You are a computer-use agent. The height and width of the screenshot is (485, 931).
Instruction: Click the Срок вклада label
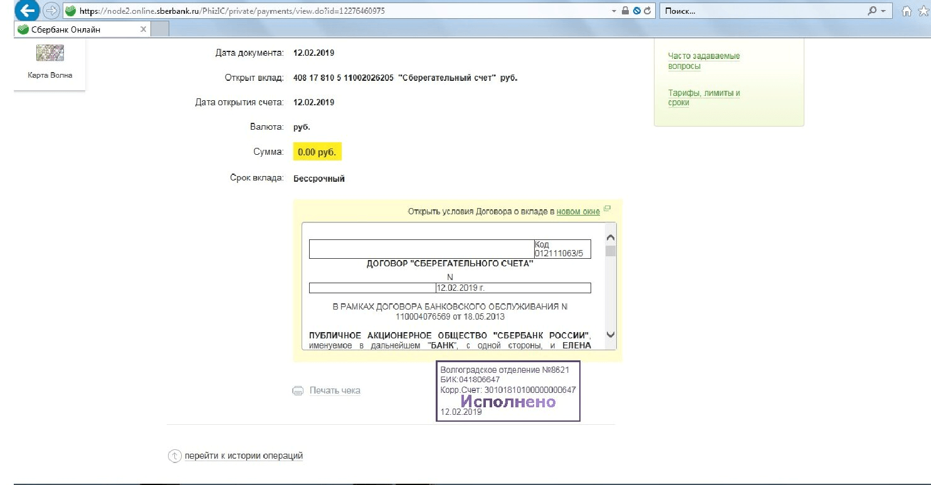257,179
